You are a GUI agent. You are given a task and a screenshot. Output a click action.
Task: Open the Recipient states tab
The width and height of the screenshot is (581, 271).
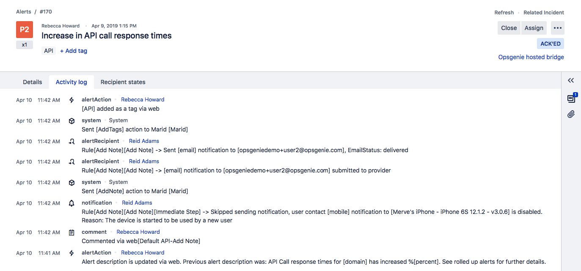point(123,82)
